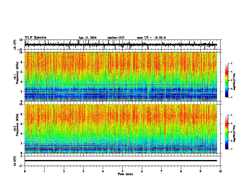Click the log(PSD) label beside the ch.2 color bar

(x=235, y=134)
